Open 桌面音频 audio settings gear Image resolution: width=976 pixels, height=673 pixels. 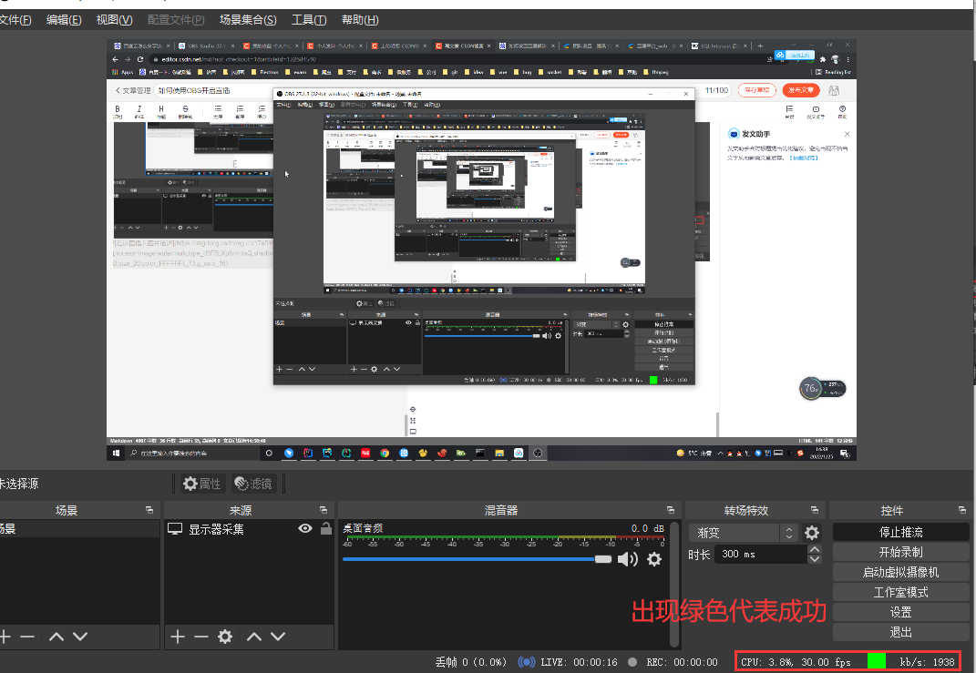pos(654,559)
